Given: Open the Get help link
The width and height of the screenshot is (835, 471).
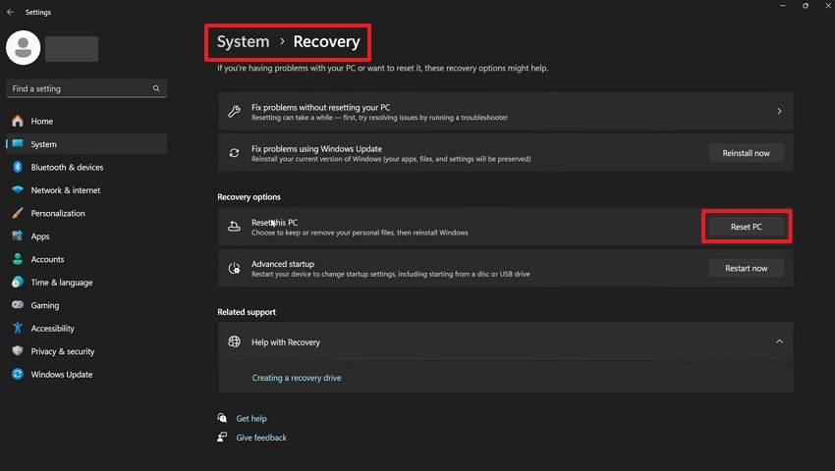Looking at the screenshot, I should coord(251,418).
